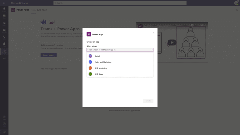The height and width of the screenshot is (135, 240).
Task: Open Help in the left sidebar
Action: click(4, 124)
